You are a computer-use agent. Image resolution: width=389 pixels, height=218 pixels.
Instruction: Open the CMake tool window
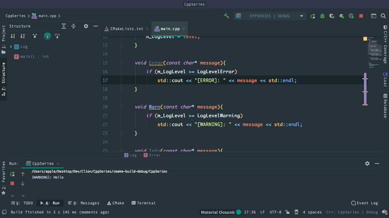[x=116, y=203]
